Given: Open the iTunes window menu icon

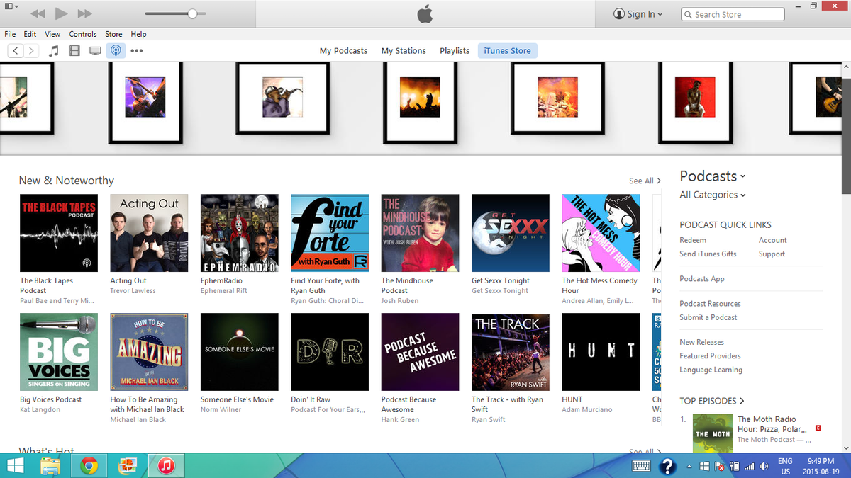Looking at the screenshot, I should (11, 6).
